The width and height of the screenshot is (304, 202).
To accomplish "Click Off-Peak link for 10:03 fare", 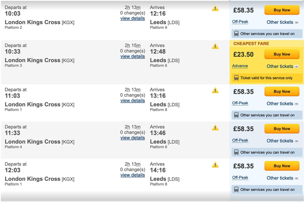I will (x=240, y=22).
